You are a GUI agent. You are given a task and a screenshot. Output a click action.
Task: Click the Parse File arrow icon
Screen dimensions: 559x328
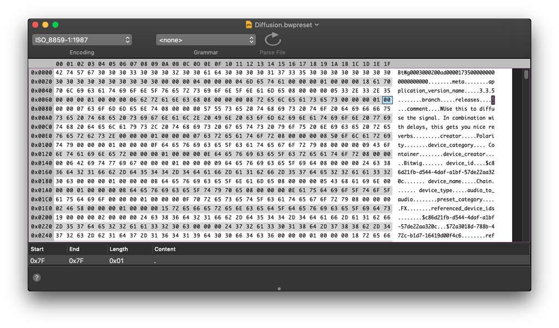272,40
